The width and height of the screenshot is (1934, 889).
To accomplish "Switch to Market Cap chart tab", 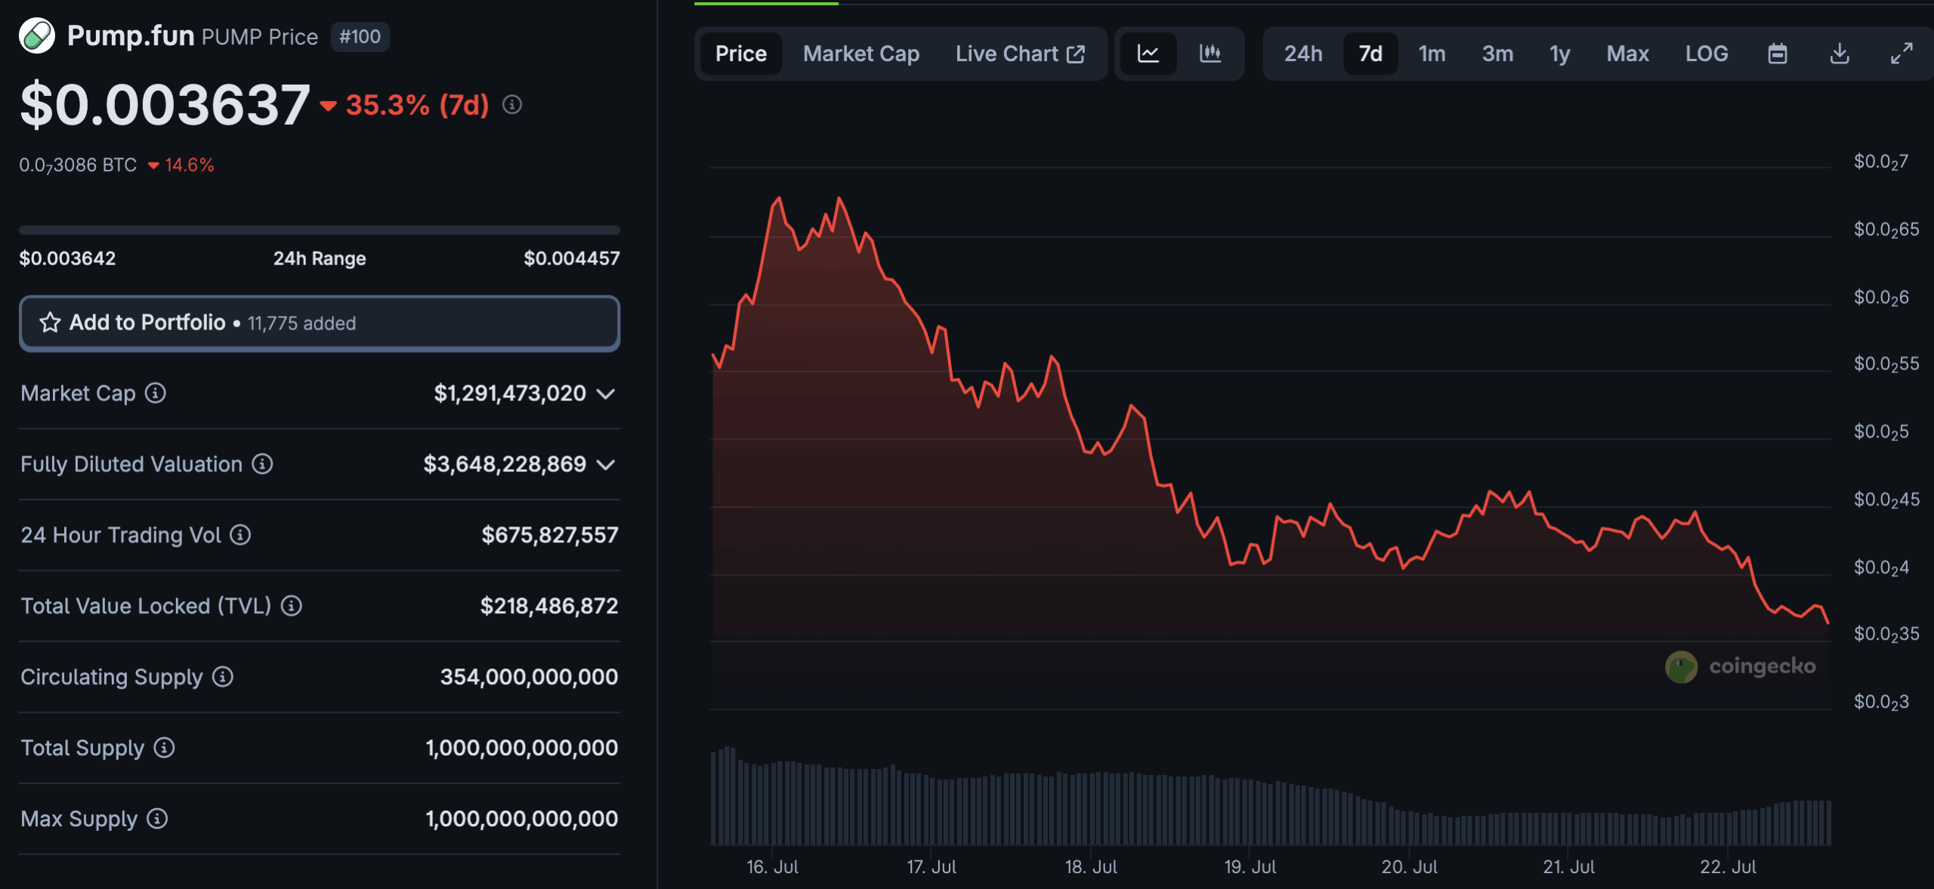I will (860, 54).
